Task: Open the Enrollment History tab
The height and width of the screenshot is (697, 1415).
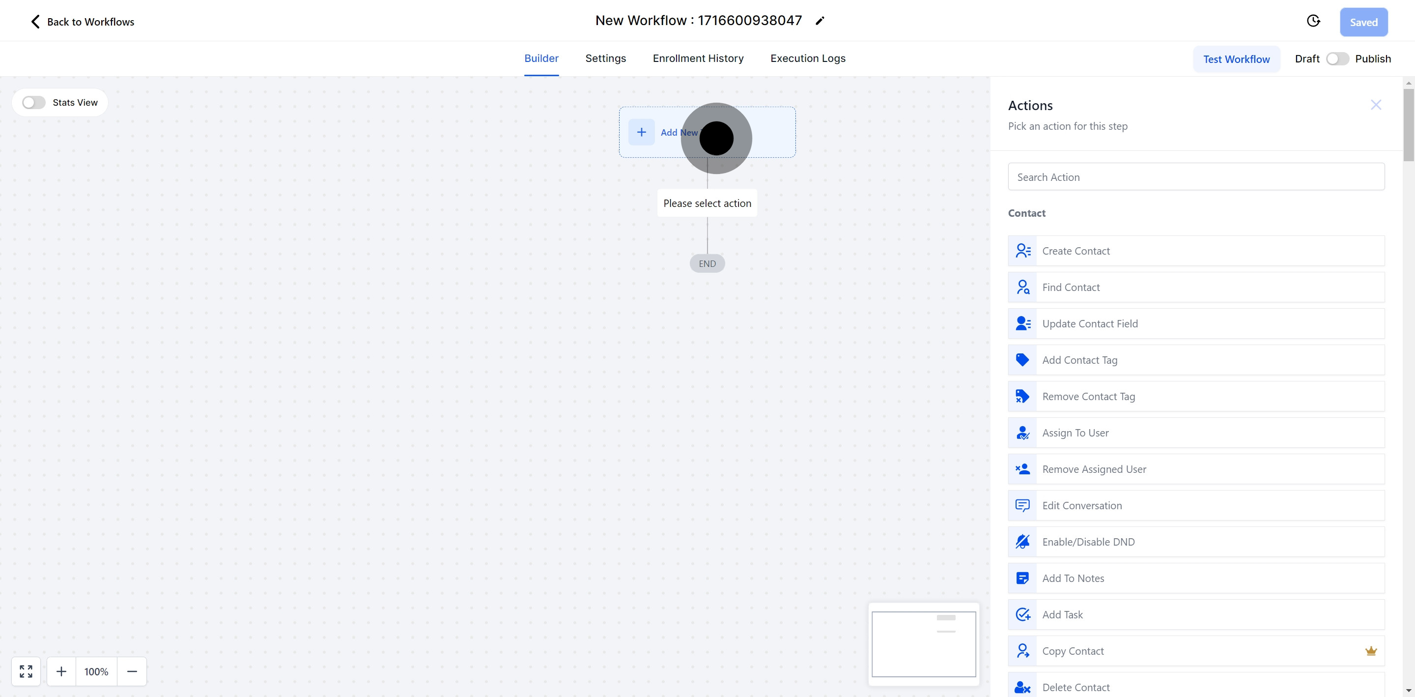Action: [698, 58]
